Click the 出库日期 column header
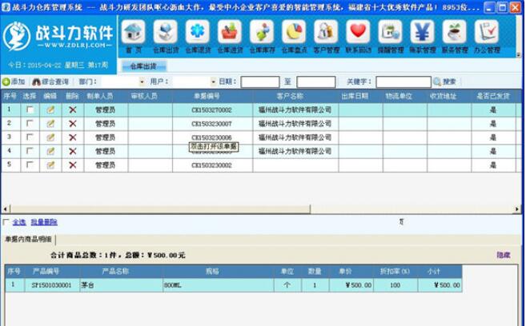Screen dimensions: 526x326 point(355,96)
